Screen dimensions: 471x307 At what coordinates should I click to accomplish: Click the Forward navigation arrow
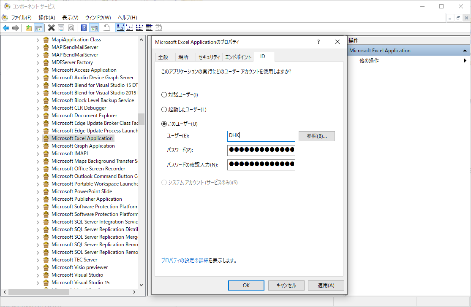click(x=16, y=28)
